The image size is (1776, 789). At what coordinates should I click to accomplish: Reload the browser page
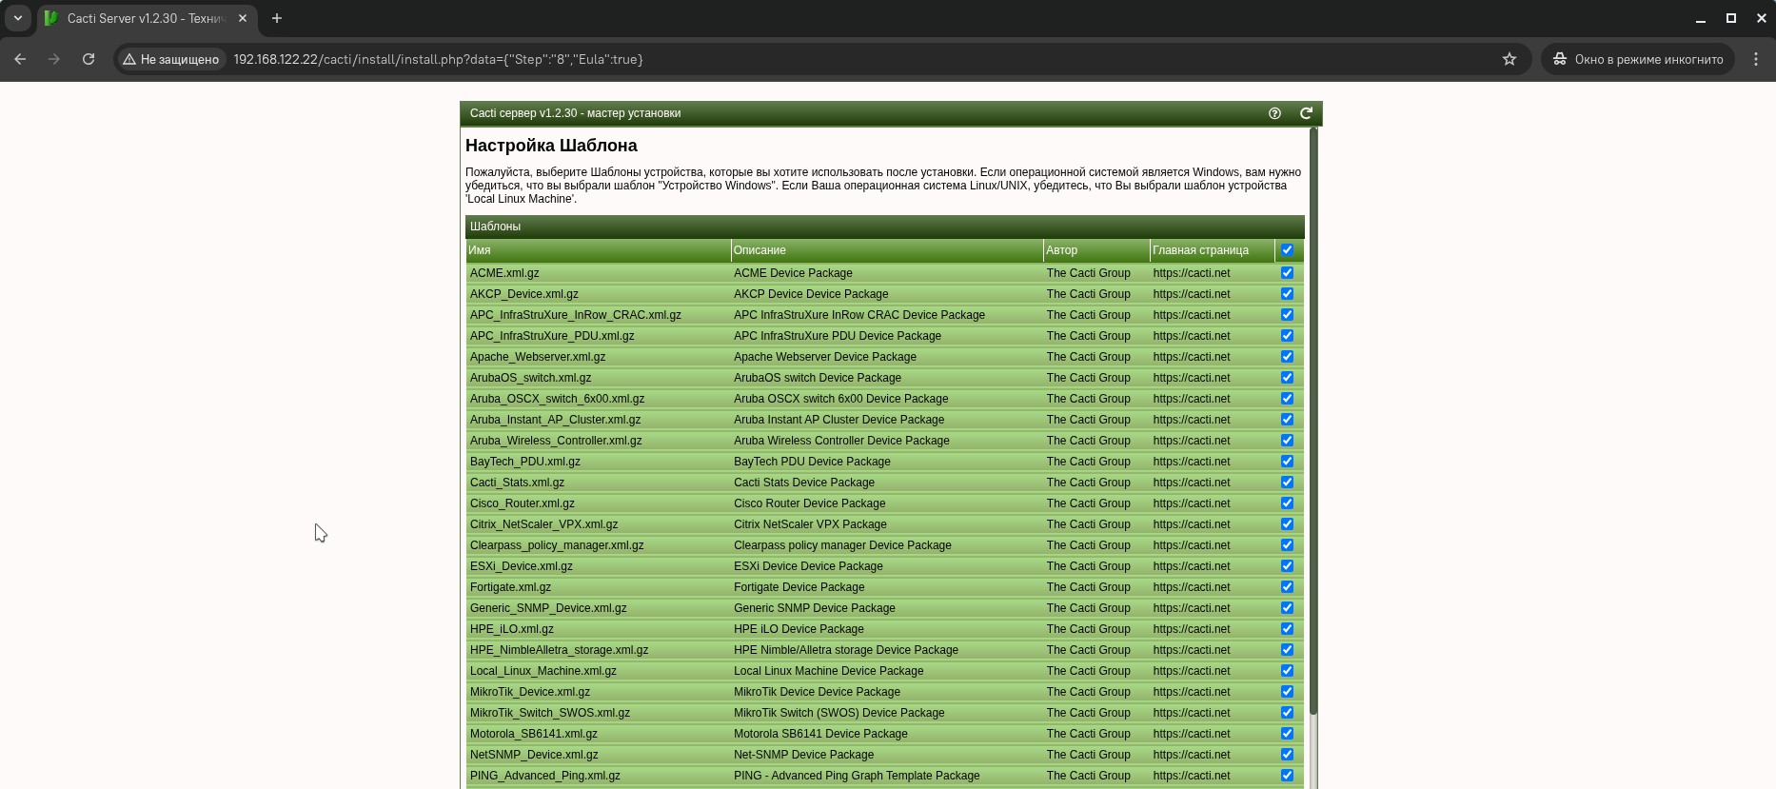89,59
